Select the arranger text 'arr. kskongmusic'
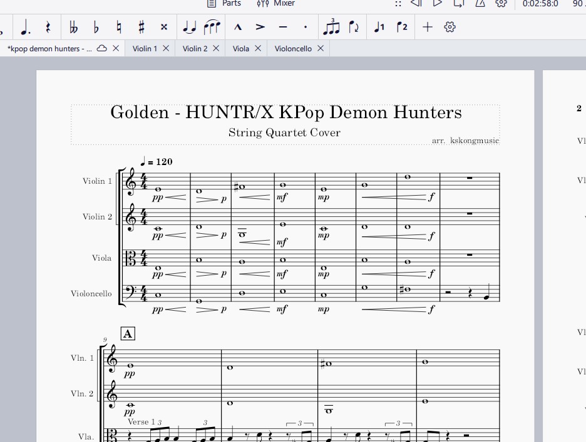 pos(465,141)
